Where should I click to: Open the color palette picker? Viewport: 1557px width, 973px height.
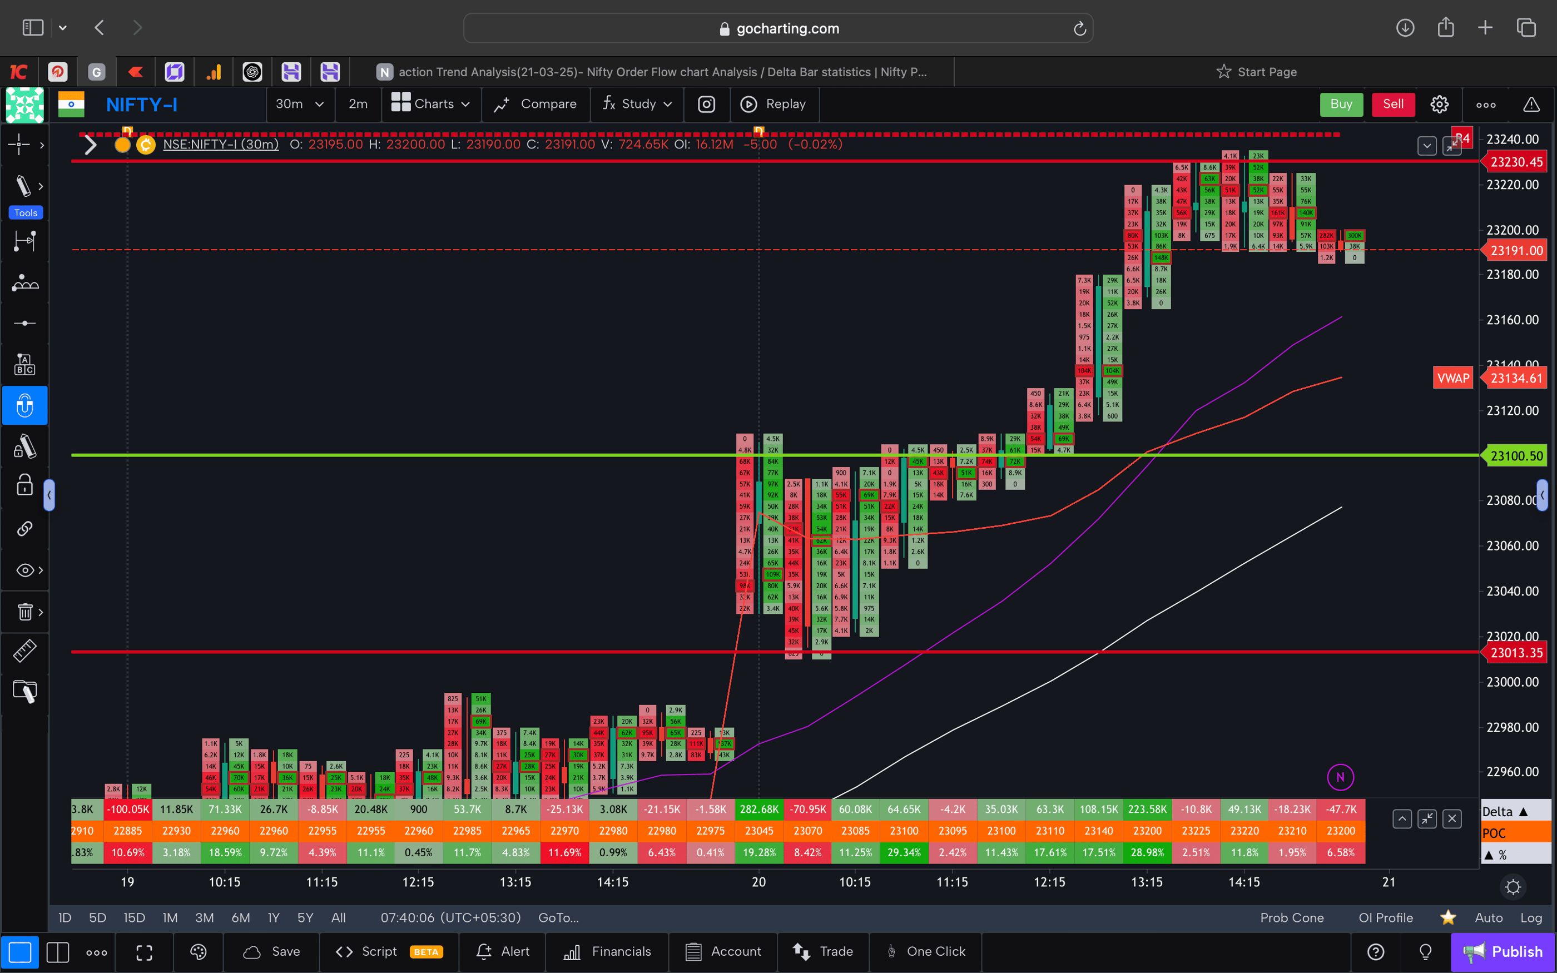[x=198, y=952]
